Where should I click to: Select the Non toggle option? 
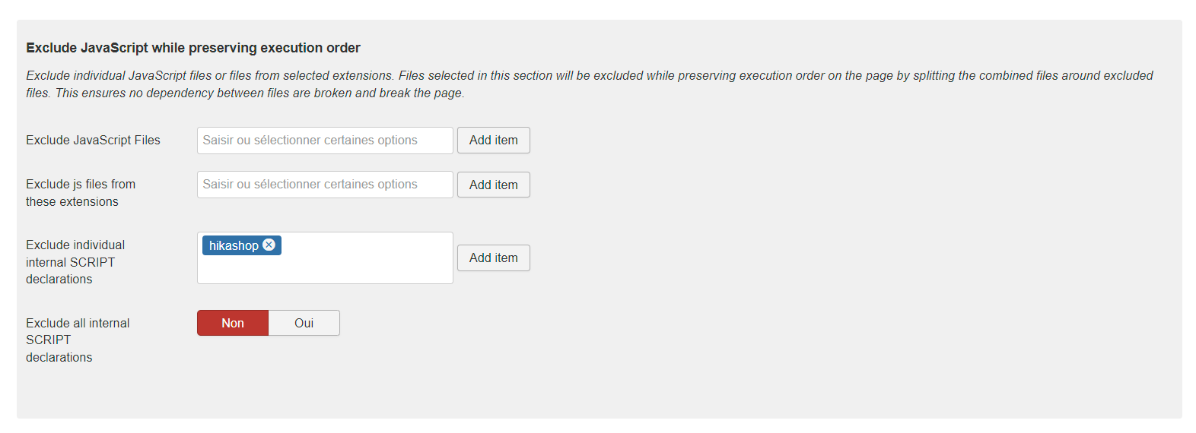click(x=233, y=323)
